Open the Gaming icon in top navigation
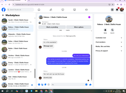This screenshot has width=126, height=93. 86,10
